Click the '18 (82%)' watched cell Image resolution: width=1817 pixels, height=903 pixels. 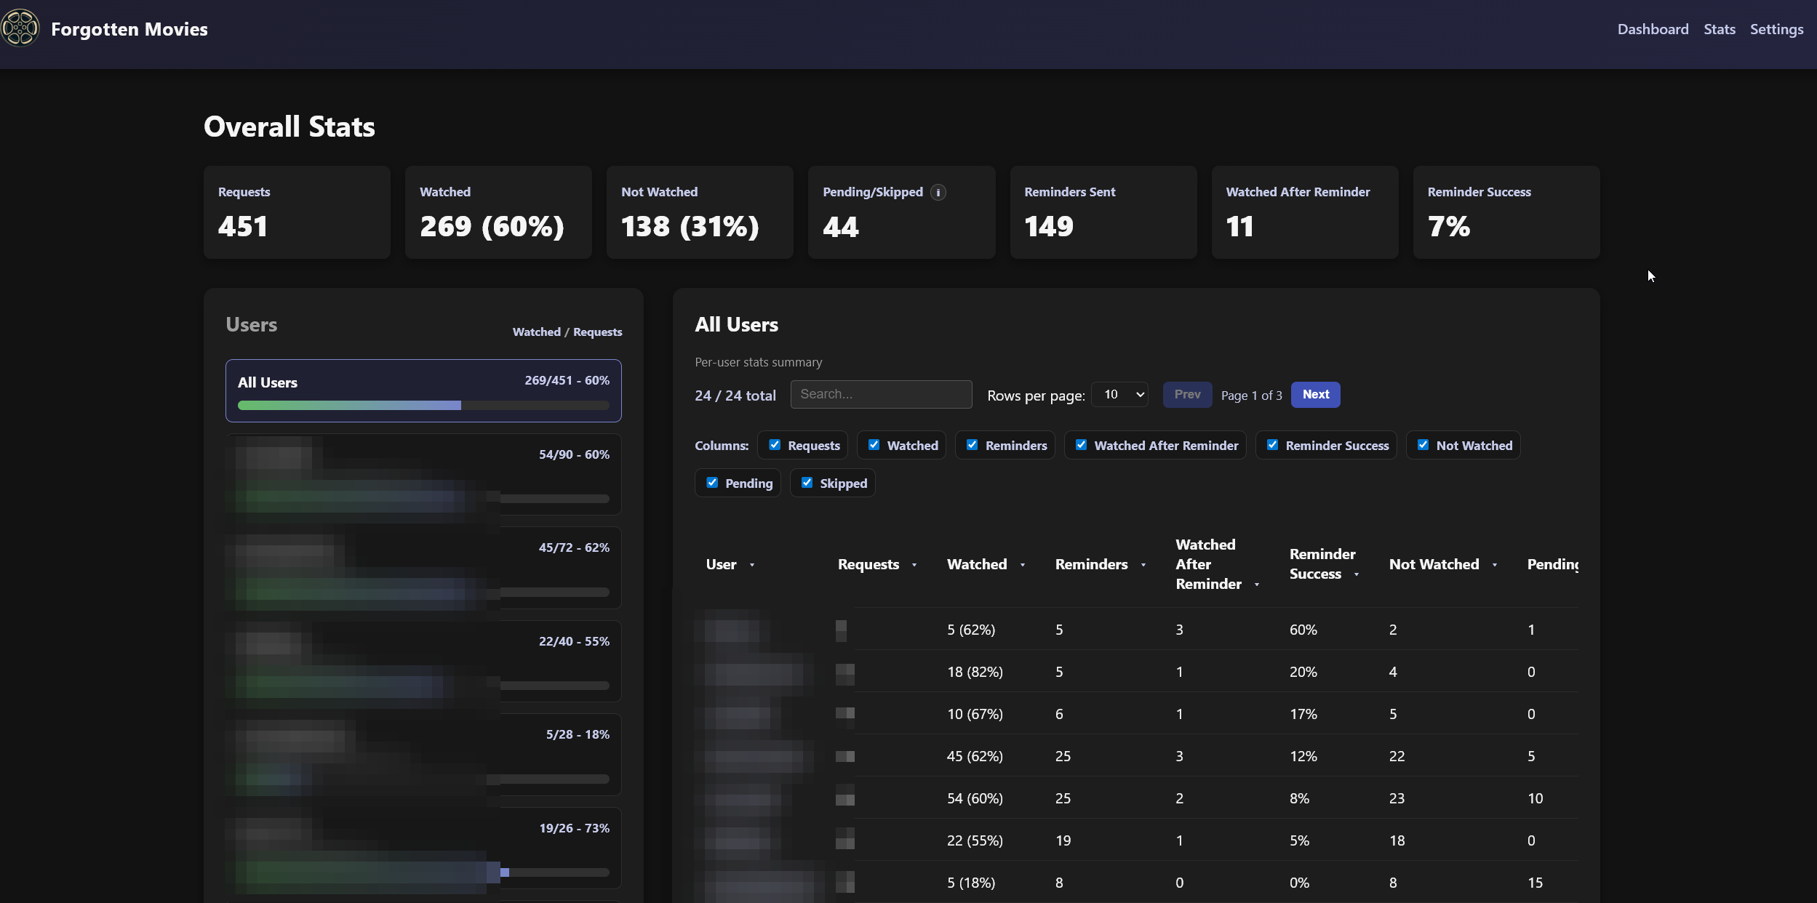(975, 672)
